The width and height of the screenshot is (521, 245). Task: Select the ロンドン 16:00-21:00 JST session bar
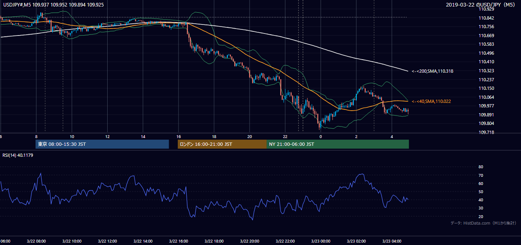(222, 144)
